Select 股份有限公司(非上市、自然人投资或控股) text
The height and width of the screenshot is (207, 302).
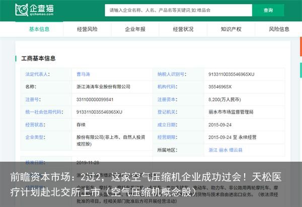(x=111, y=141)
